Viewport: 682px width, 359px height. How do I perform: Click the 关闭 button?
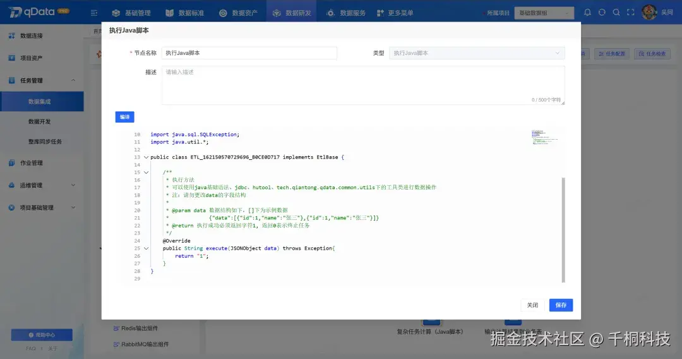point(532,305)
